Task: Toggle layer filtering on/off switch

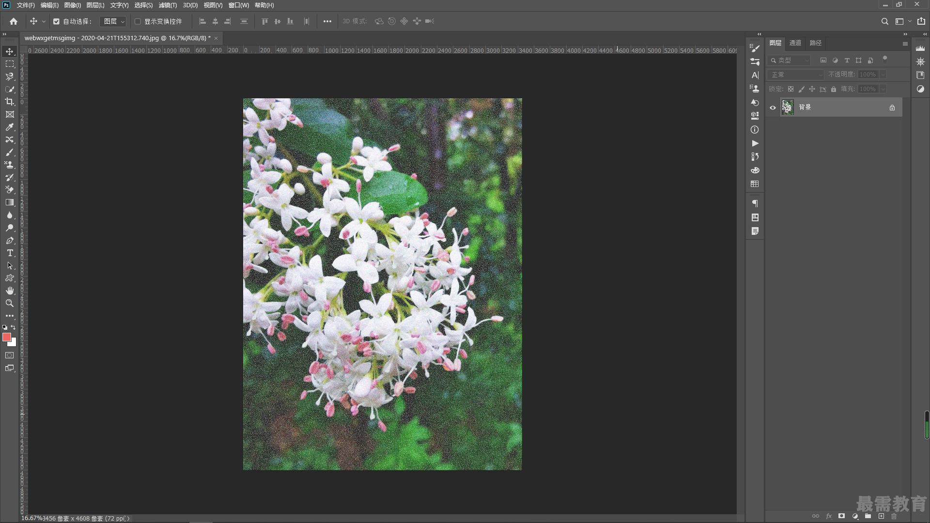Action: pyautogui.click(x=885, y=59)
